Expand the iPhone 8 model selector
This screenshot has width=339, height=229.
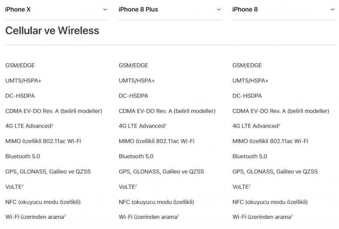[283, 9]
